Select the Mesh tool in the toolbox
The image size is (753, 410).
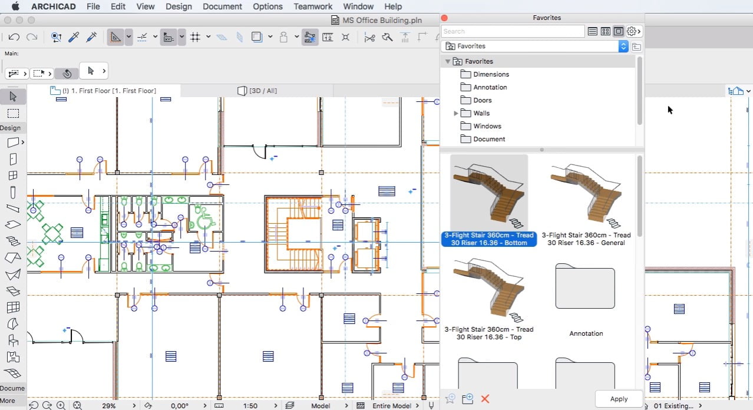coord(13,373)
